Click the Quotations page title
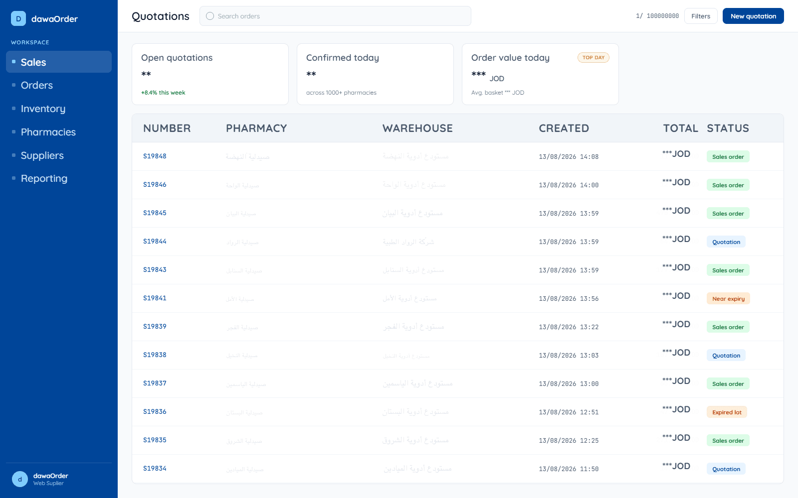Viewport: 798px width, 498px height. tap(161, 16)
